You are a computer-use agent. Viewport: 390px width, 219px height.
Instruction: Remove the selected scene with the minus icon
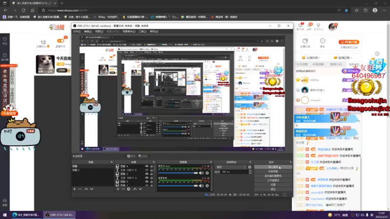tap(80, 189)
